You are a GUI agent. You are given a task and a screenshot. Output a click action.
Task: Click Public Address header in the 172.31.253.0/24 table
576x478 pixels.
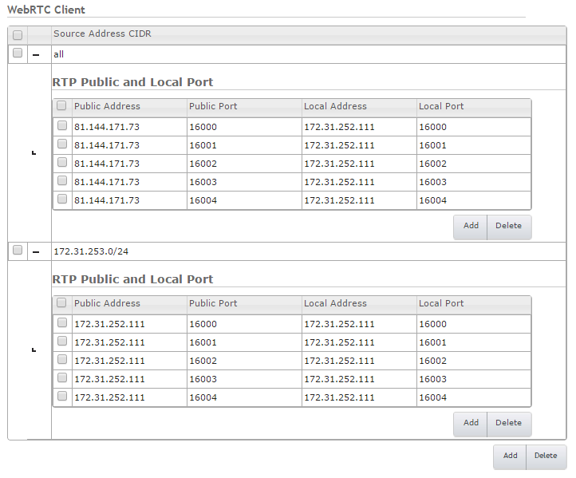point(107,303)
